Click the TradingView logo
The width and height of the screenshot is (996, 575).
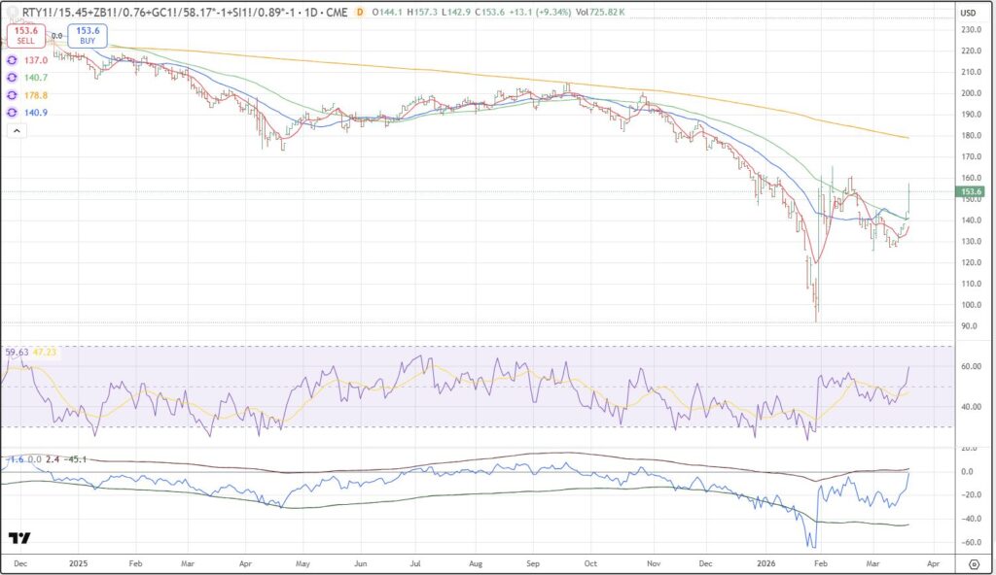pyautogui.click(x=18, y=538)
